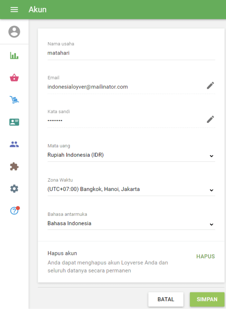Click the BATAL cancel button
The height and width of the screenshot is (309, 226).
[166, 299]
